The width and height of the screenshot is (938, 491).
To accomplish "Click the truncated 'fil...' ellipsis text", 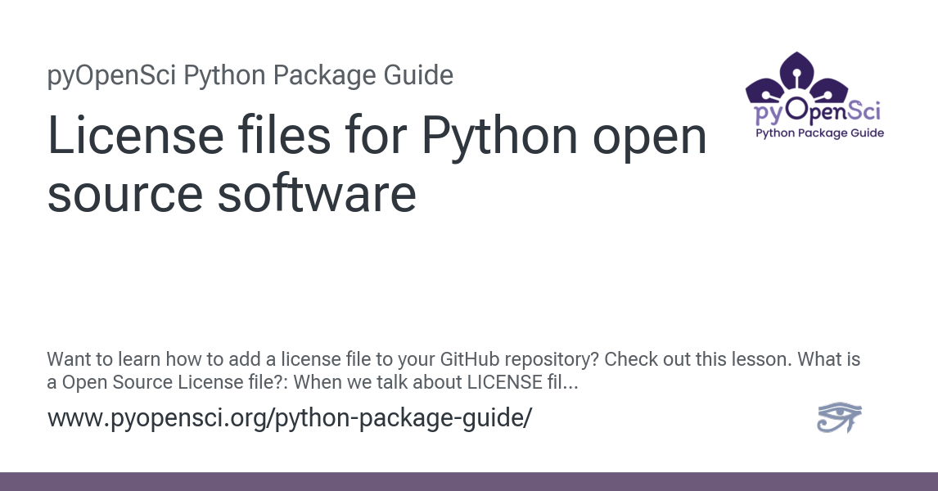I will [563, 381].
